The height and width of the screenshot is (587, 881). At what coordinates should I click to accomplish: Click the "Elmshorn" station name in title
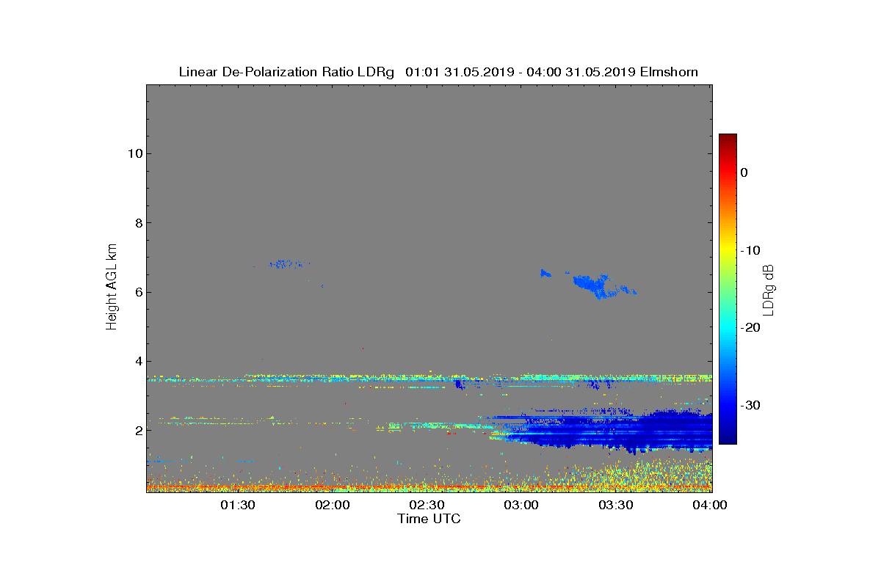(x=669, y=72)
